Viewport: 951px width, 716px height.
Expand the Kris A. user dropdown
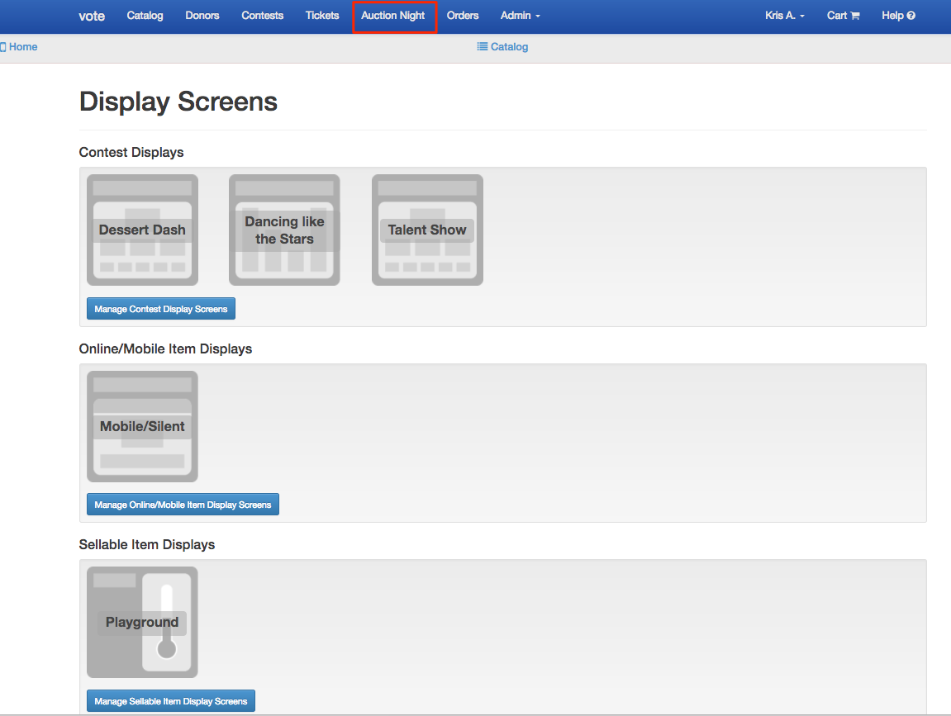click(x=785, y=16)
